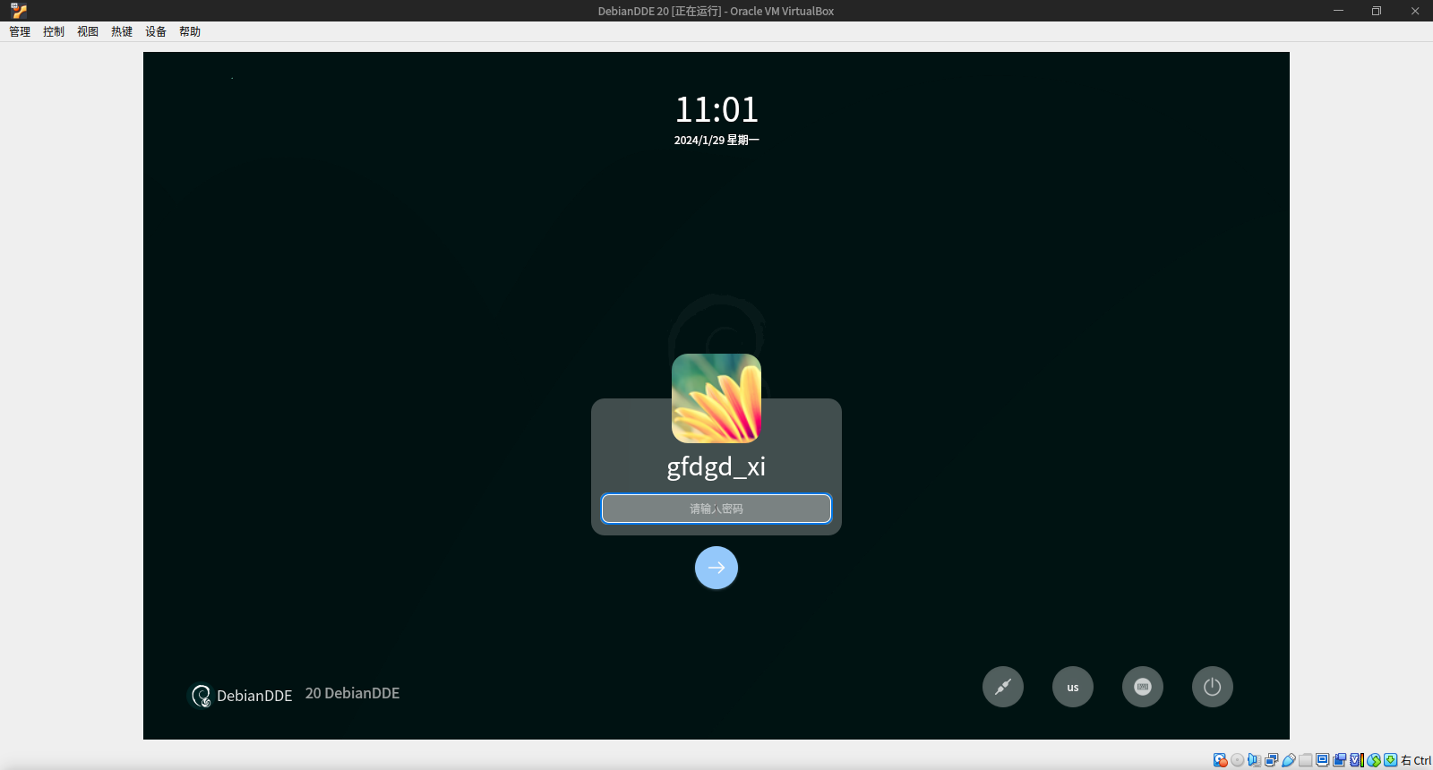The height and width of the screenshot is (770, 1433).
Task: Click the mouse integration status icon
Action: [x=1374, y=760]
